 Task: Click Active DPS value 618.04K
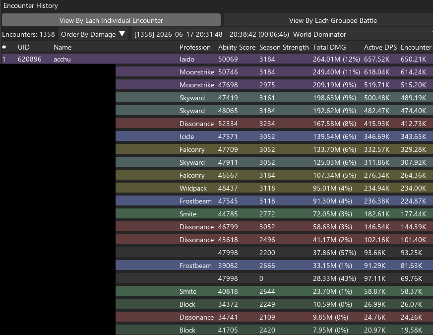coord(376,72)
